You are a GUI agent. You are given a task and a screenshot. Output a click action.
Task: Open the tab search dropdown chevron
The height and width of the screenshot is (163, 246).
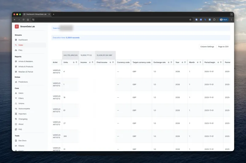231,14
